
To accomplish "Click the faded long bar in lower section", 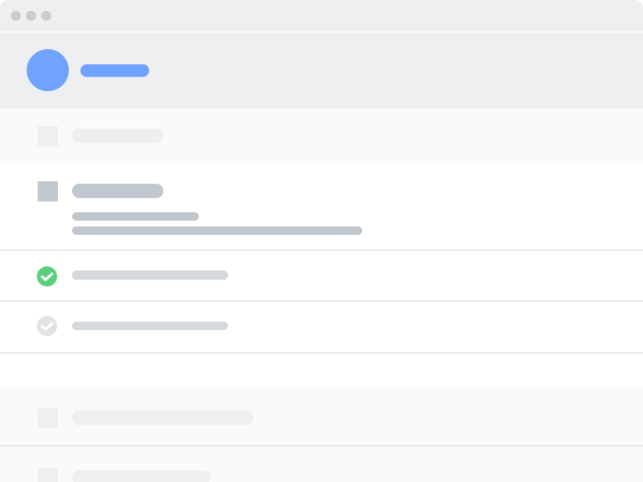I will (x=162, y=418).
